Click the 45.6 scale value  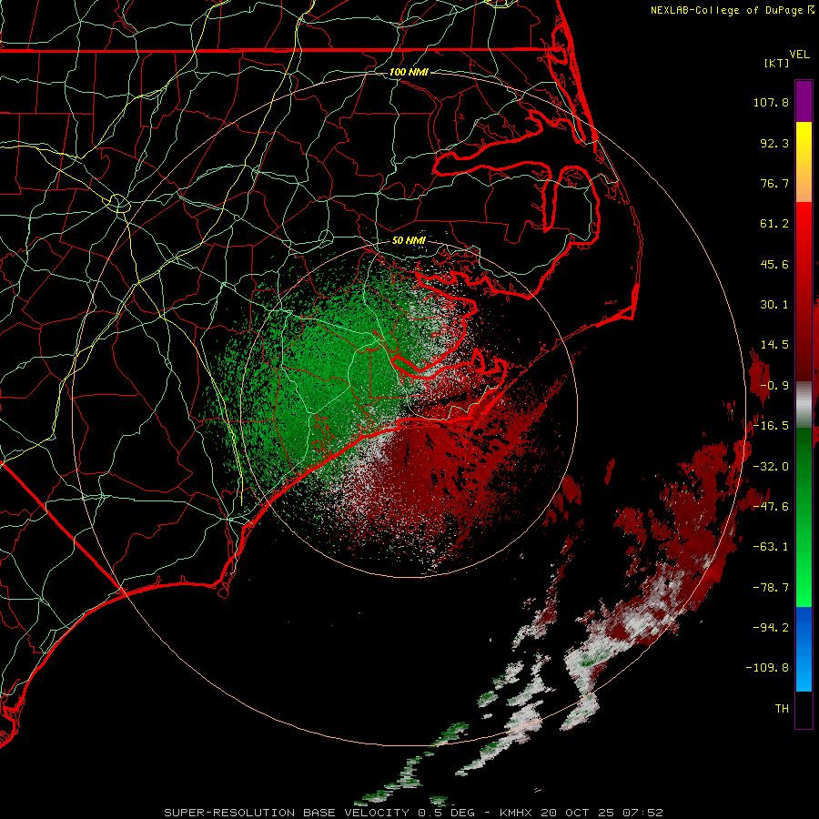point(774,264)
